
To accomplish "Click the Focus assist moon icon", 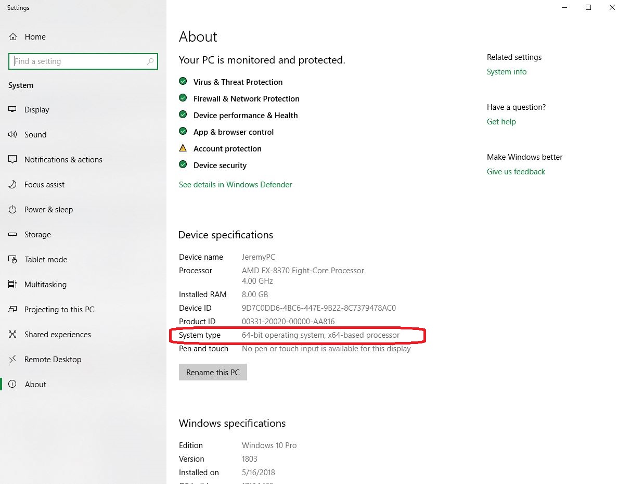I will 13,185.
